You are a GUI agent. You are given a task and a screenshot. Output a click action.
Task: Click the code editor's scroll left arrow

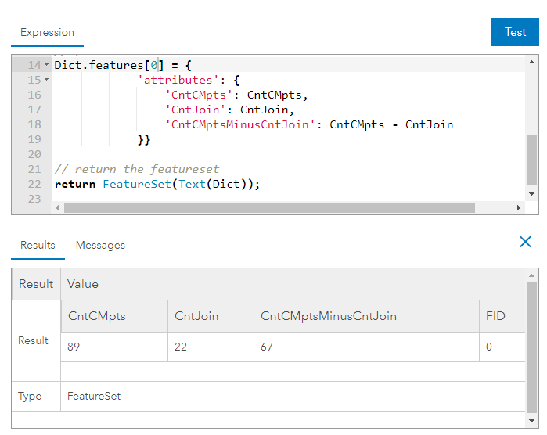point(57,208)
